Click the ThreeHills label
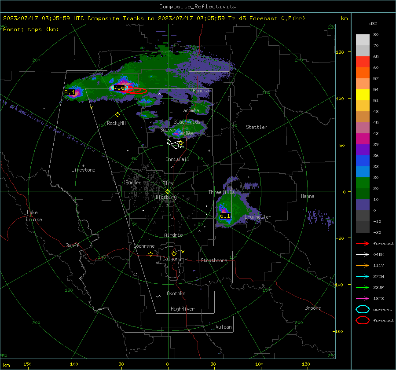This screenshot has width=396, height=370. tap(221, 192)
